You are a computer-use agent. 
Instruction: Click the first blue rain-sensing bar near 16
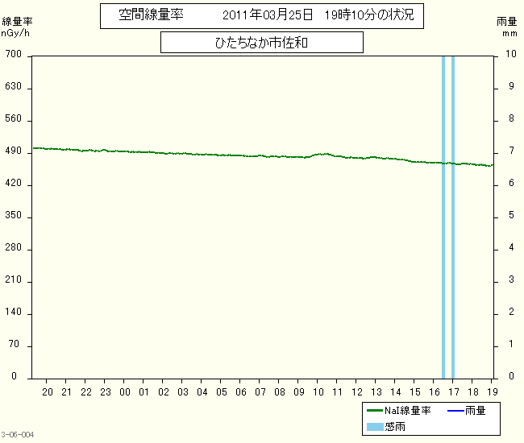[443, 217]
